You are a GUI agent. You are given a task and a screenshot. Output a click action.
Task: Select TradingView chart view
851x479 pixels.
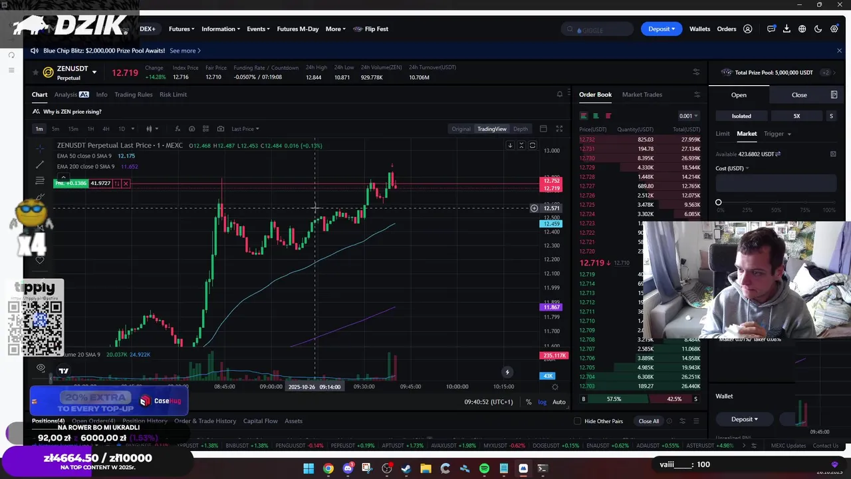[x=491, y=129]
